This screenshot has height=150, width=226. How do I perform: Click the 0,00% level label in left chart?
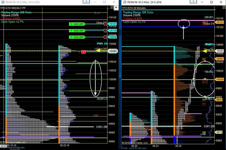pyautogui.click(x=102, y=127)
